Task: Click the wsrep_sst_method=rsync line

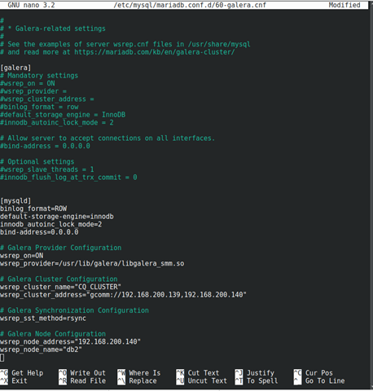Action: click(x=43, y=319)
